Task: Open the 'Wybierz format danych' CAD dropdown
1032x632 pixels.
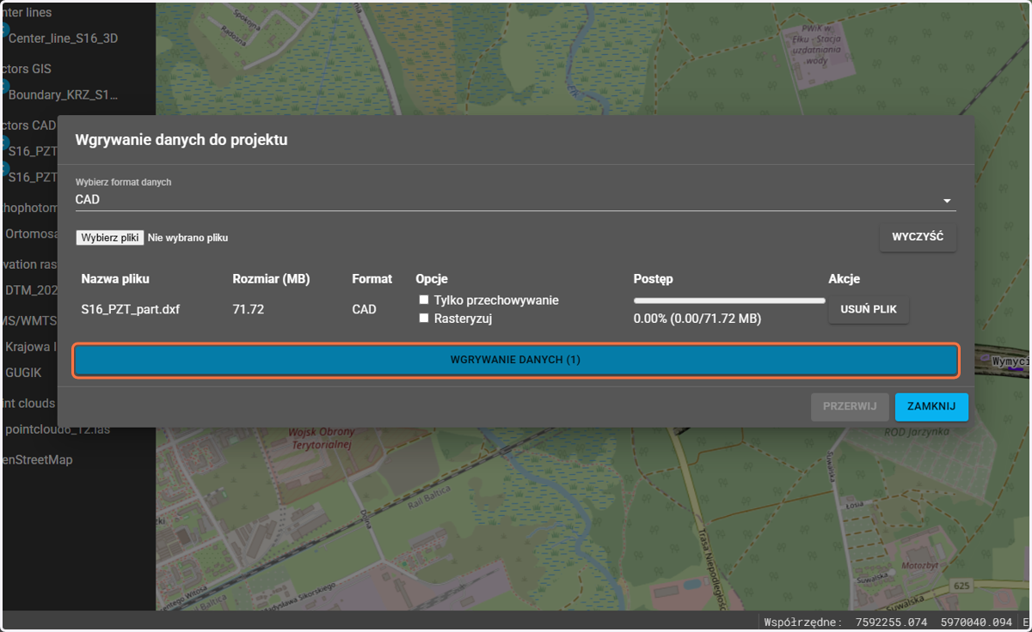Action: pyautogui.click(x=515, y=199)
